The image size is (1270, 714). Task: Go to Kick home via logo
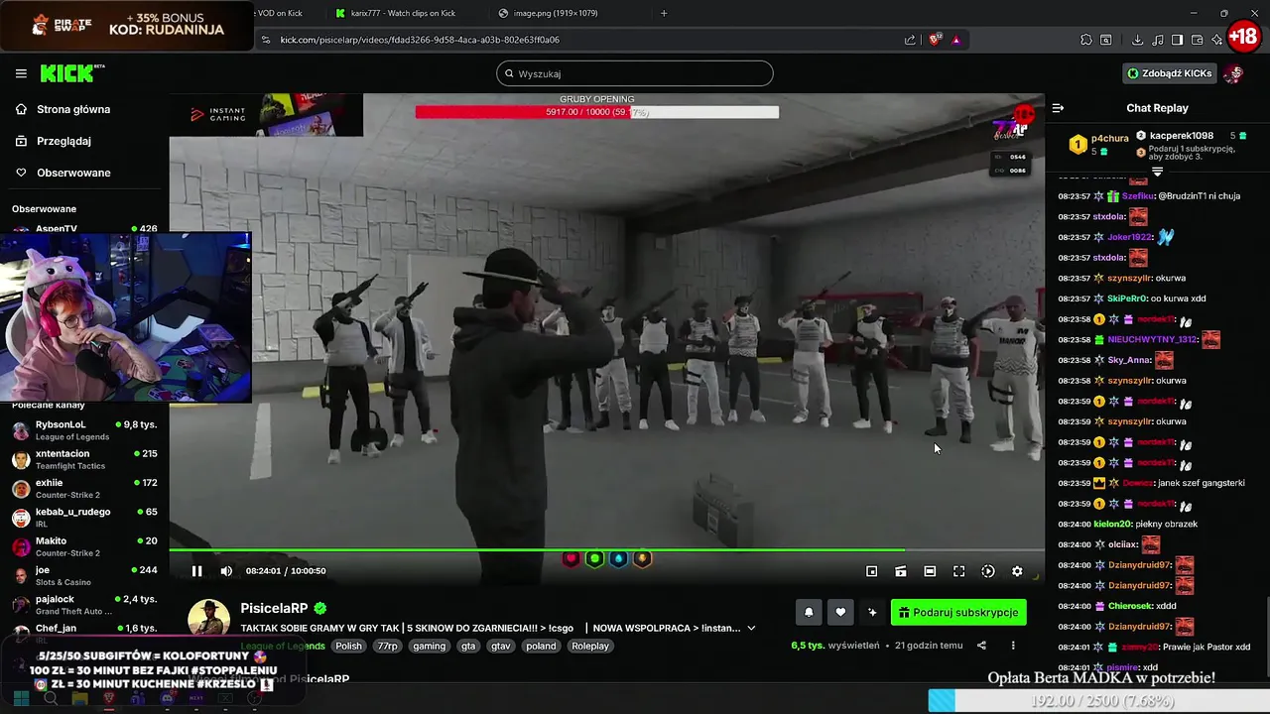(71, 73)
